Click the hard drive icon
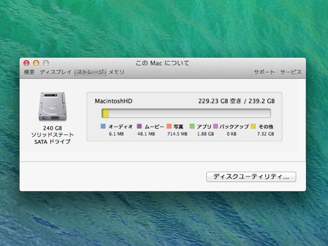The image size is (328, 246). [52, 106]
